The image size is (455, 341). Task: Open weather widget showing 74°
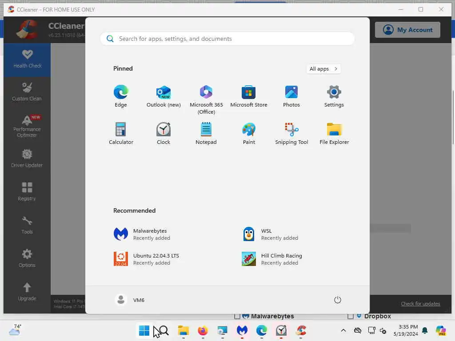[15, 330]
